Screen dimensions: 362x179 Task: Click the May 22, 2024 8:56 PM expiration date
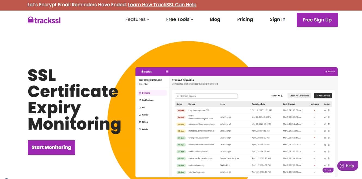click(262, 117)
